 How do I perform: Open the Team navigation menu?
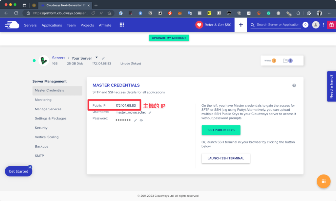point(71,25)
